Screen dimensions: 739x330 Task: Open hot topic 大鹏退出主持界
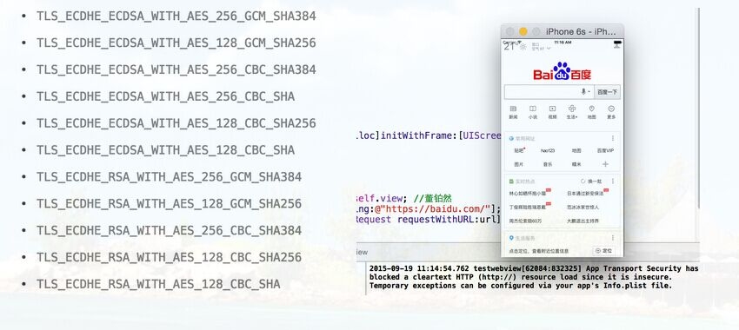(x=583, y=221)
